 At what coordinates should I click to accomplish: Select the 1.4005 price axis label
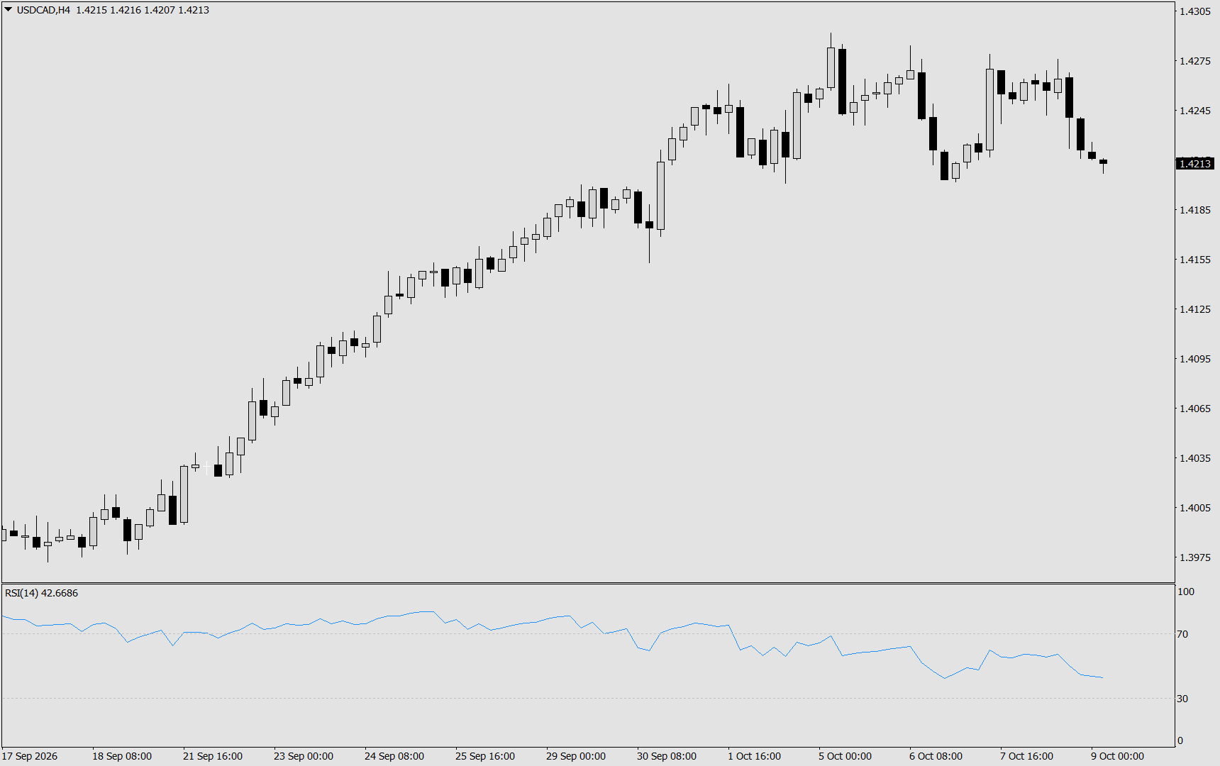click(x=1195, y=508)
